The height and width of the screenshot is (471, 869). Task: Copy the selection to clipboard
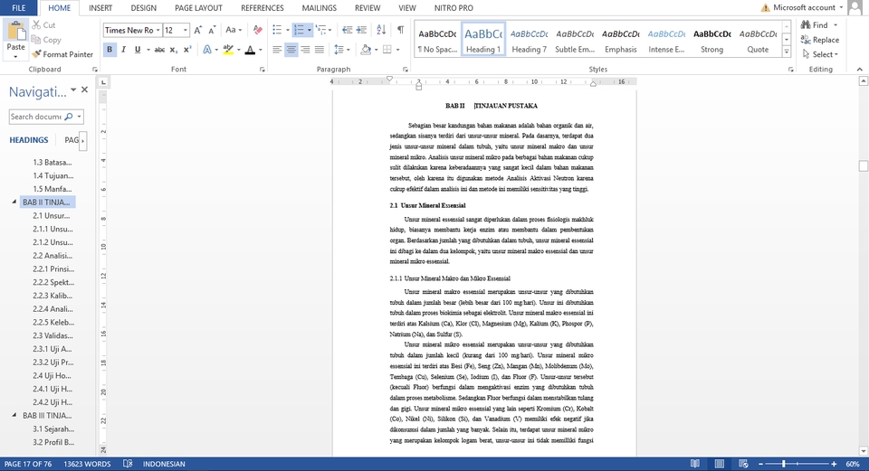46,40
